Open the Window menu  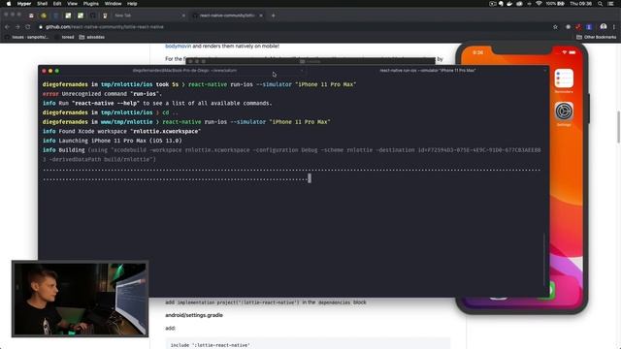point(114,4)
